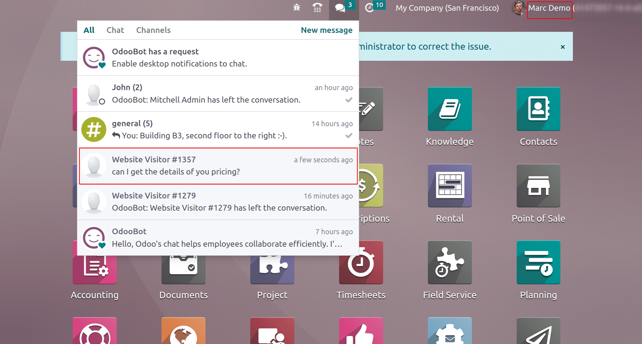642x344 pixels.
Task: Open the Knowledge app
Action: click(450, 109)
